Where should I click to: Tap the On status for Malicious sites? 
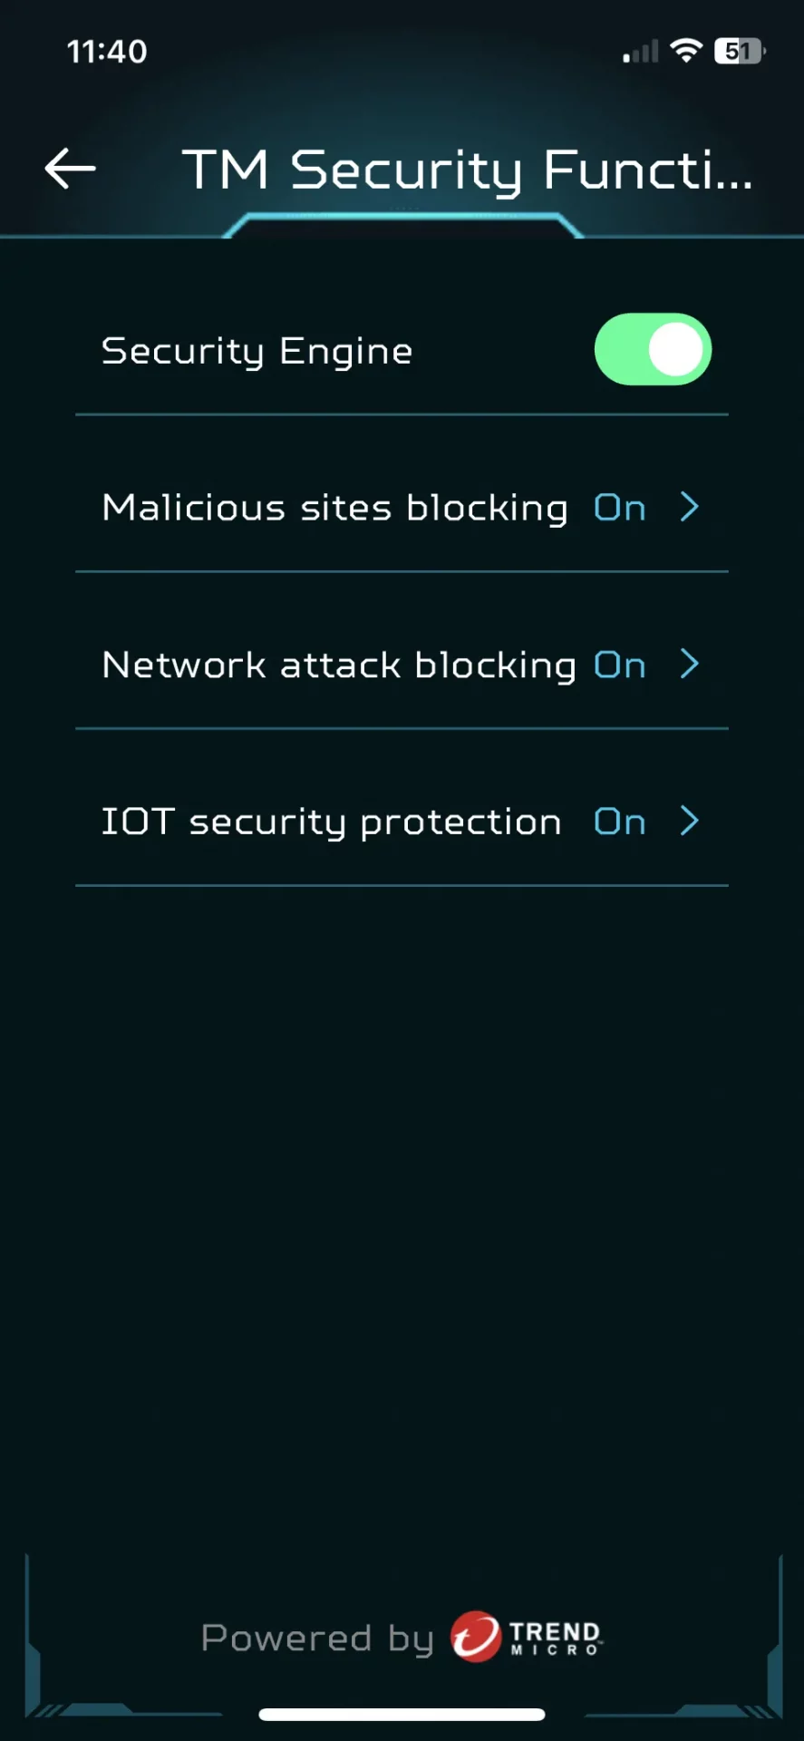click(620, 508)
